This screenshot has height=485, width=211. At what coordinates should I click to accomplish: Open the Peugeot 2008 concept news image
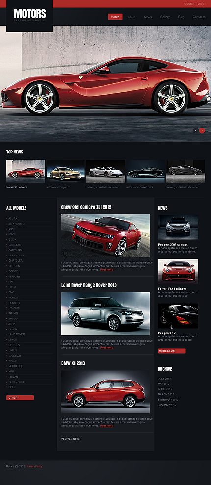click(178, 228)
